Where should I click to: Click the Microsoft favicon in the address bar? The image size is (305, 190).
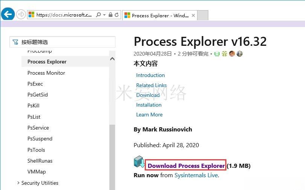click(31, 15)
